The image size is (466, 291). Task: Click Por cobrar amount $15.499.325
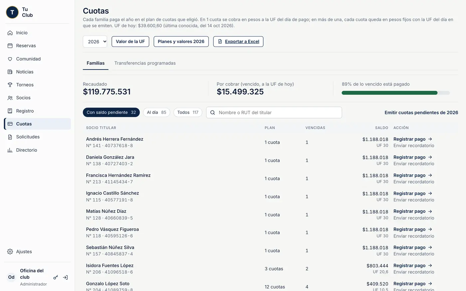coord(240,92)
